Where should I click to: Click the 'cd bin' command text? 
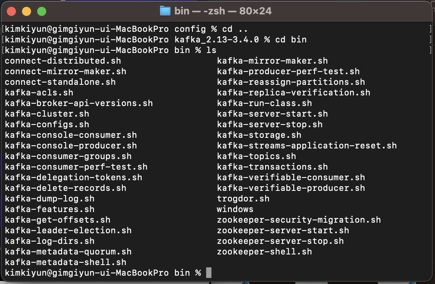[291, 40]
